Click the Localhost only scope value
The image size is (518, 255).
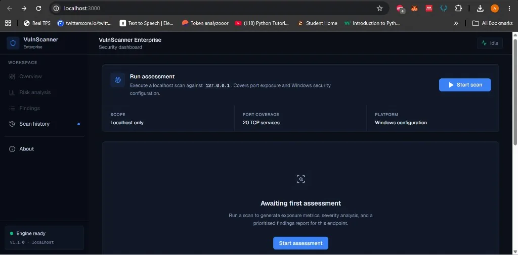127,123
